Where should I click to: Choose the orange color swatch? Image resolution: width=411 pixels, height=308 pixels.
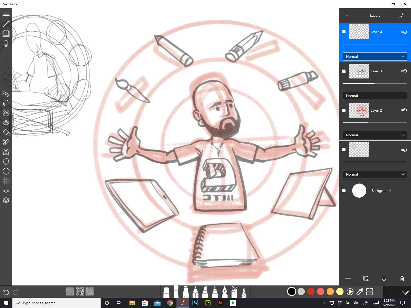pyautogui.click(x=330, y=292)
